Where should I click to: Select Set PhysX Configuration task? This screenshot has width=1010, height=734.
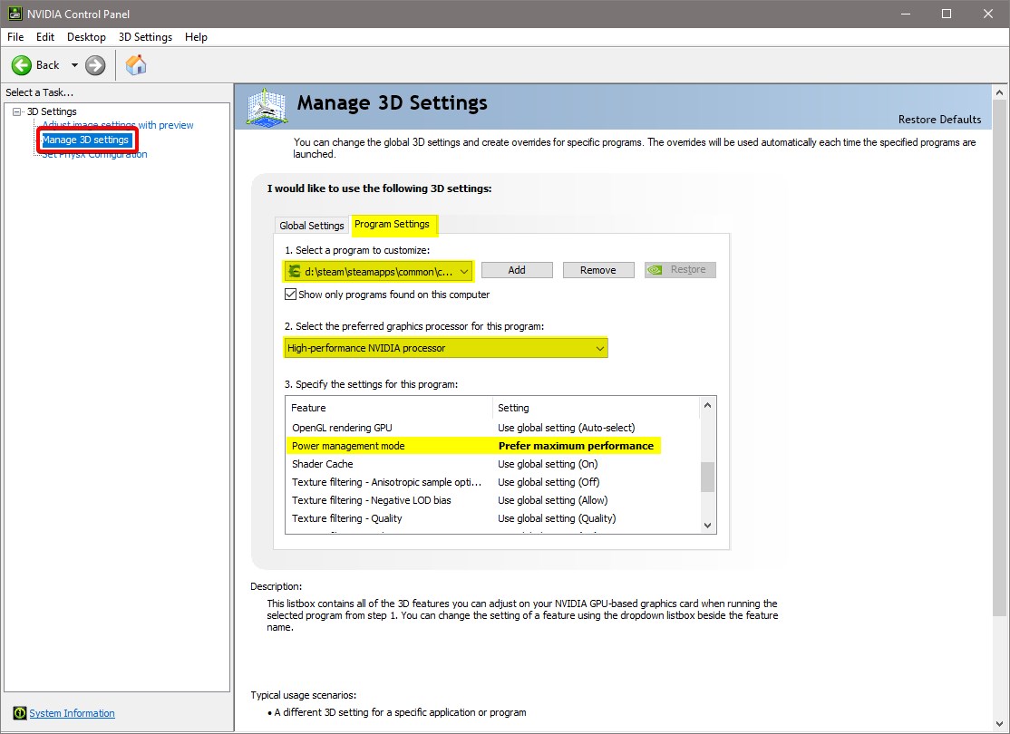(94, 155)
